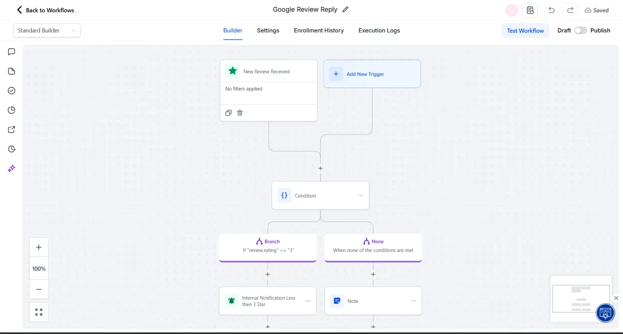Viewport: 623px width, 334px height.
Task: Toggle the Draft/Publish switch
Action: pos(580,31)
